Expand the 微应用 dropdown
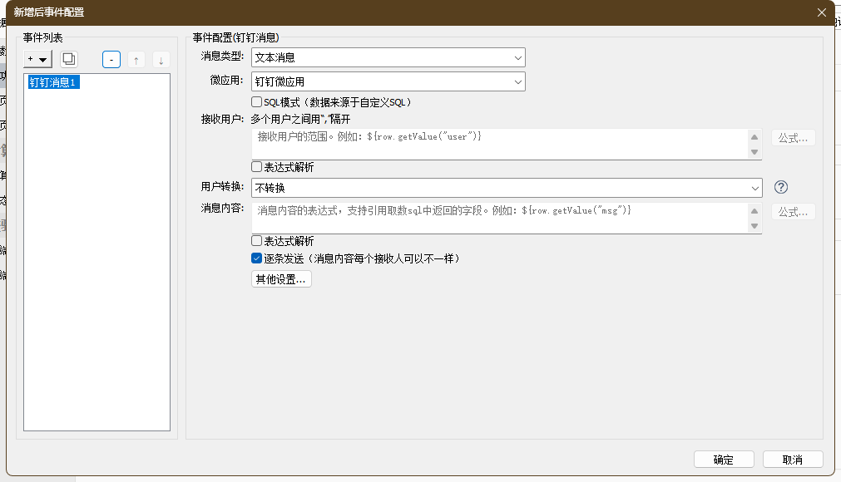The height and width of the screenshot is (482, 841). 388,81
